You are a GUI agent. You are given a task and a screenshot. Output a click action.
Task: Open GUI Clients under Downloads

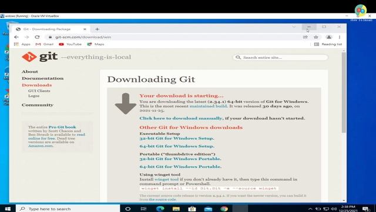coord(39,91)
